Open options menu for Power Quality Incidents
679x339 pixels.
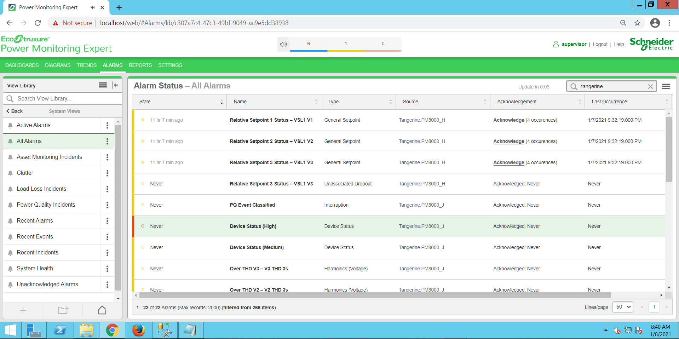(107, 205)
